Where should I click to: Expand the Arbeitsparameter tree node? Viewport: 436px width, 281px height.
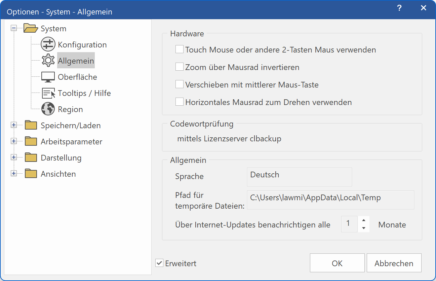[x=14, y=141]
